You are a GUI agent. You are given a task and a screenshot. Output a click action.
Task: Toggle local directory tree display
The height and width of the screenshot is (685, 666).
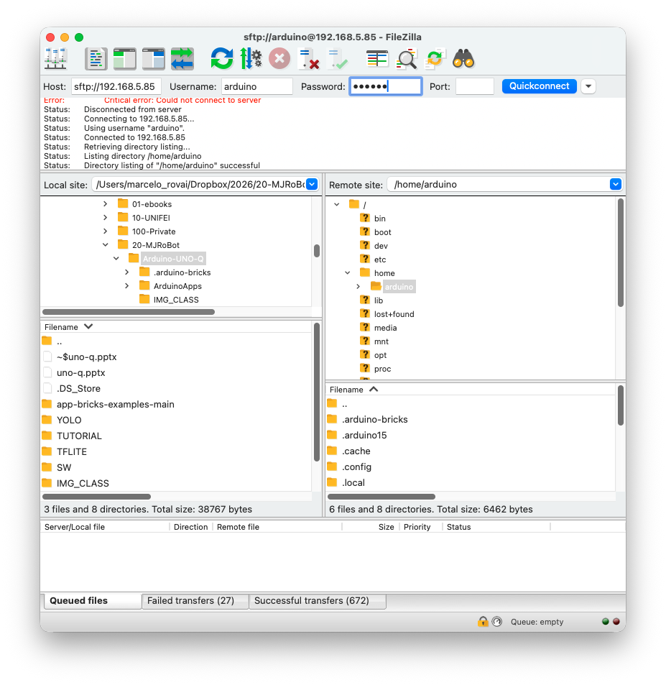pos(124,58)
